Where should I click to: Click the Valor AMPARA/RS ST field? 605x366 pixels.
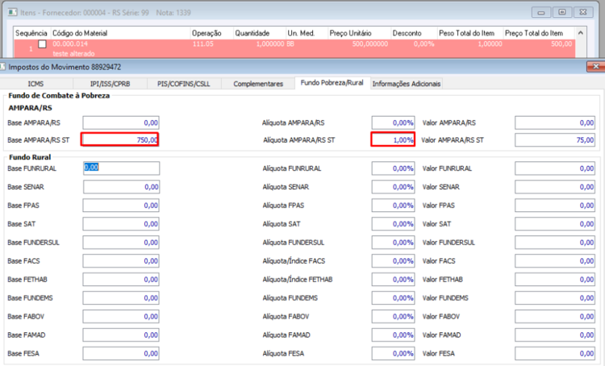(x=555, y=140)
